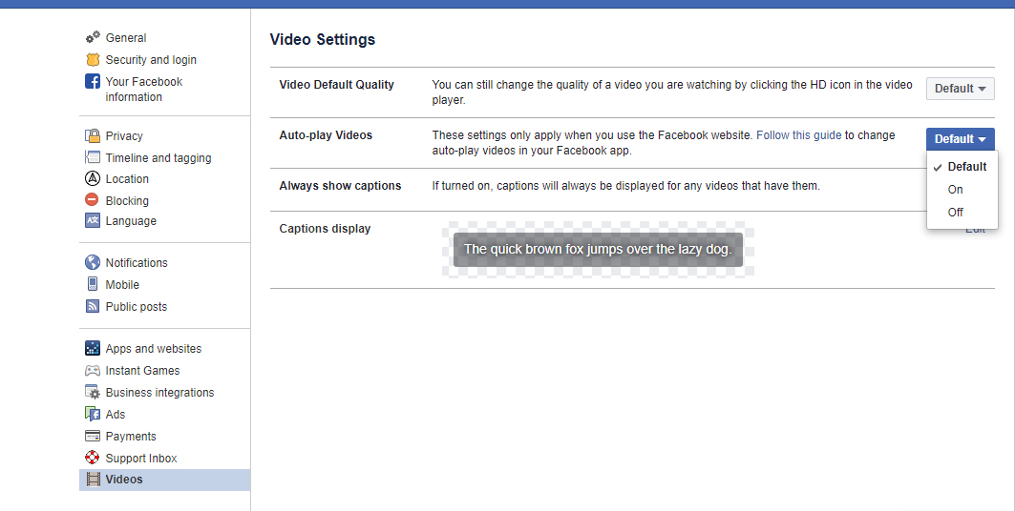Click the General gears icon
This screenshot has width=1015, height=511.
point(93,37)
